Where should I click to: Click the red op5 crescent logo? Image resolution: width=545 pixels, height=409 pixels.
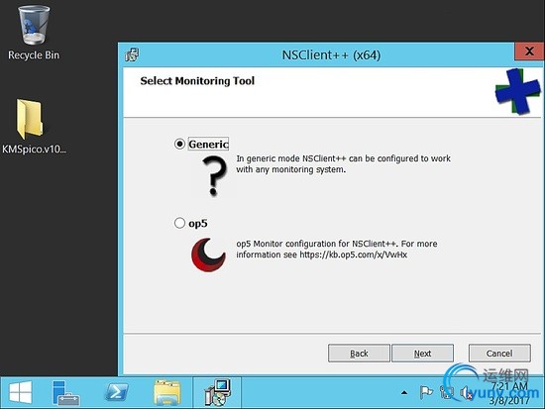[x=208, y=255]
